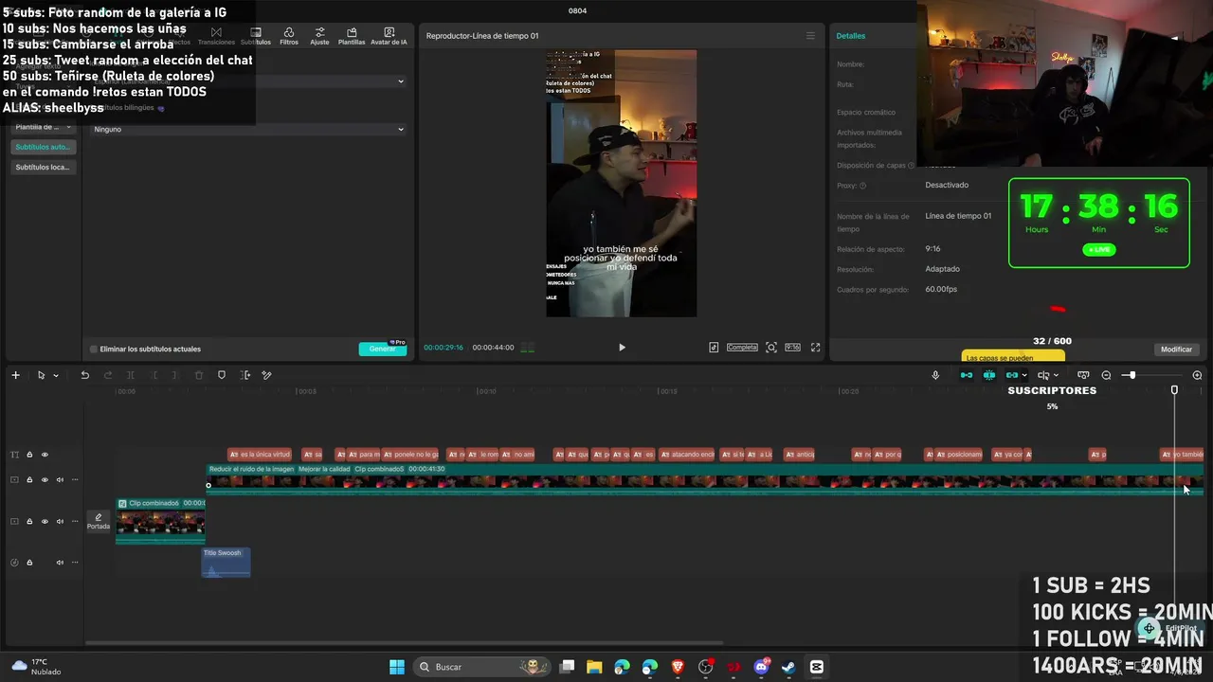Mute the Title Swoosh audio track

point(60,563)
